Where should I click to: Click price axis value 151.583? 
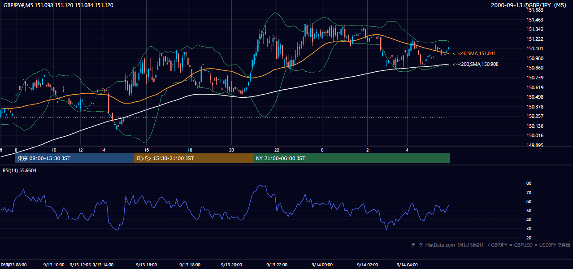534,10
